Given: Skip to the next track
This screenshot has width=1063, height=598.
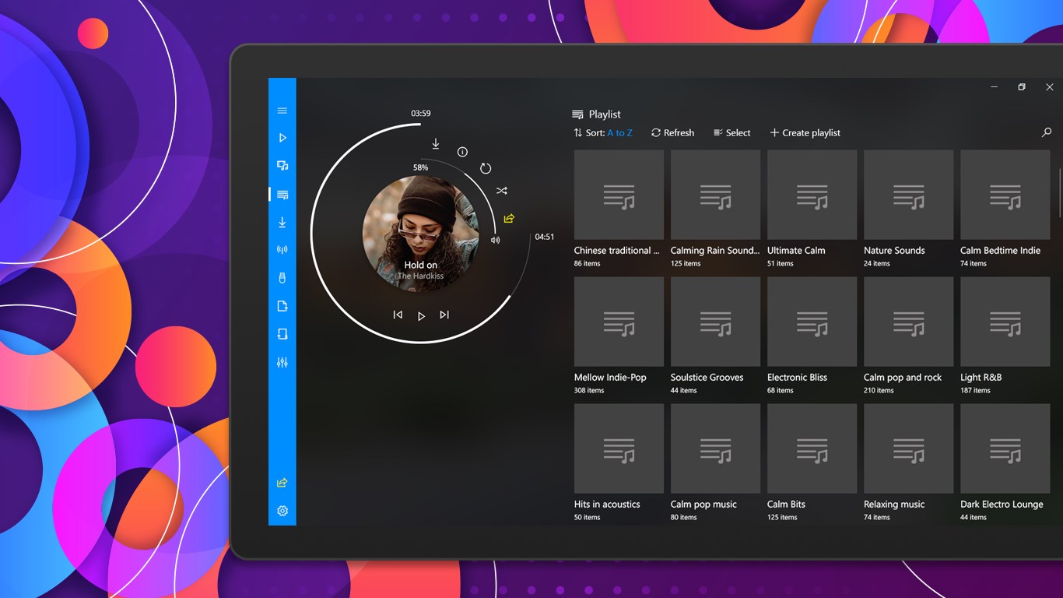Looking at the screenshot, I should point(444,315).
